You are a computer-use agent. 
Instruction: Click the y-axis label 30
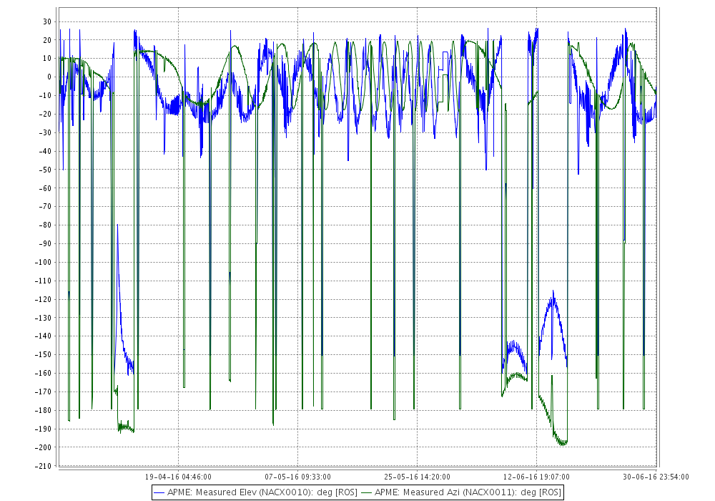coord(47,21)
